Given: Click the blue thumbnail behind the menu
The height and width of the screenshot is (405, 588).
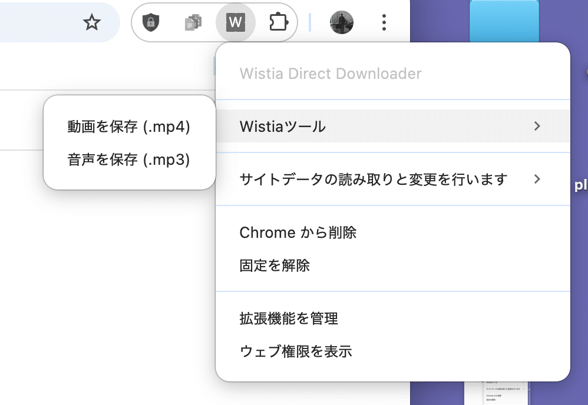Looking at the screenshot, I should [504, 21].
